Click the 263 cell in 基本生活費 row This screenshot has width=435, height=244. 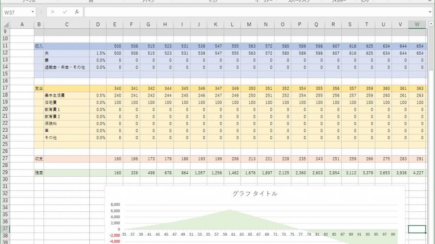point(417,96)
